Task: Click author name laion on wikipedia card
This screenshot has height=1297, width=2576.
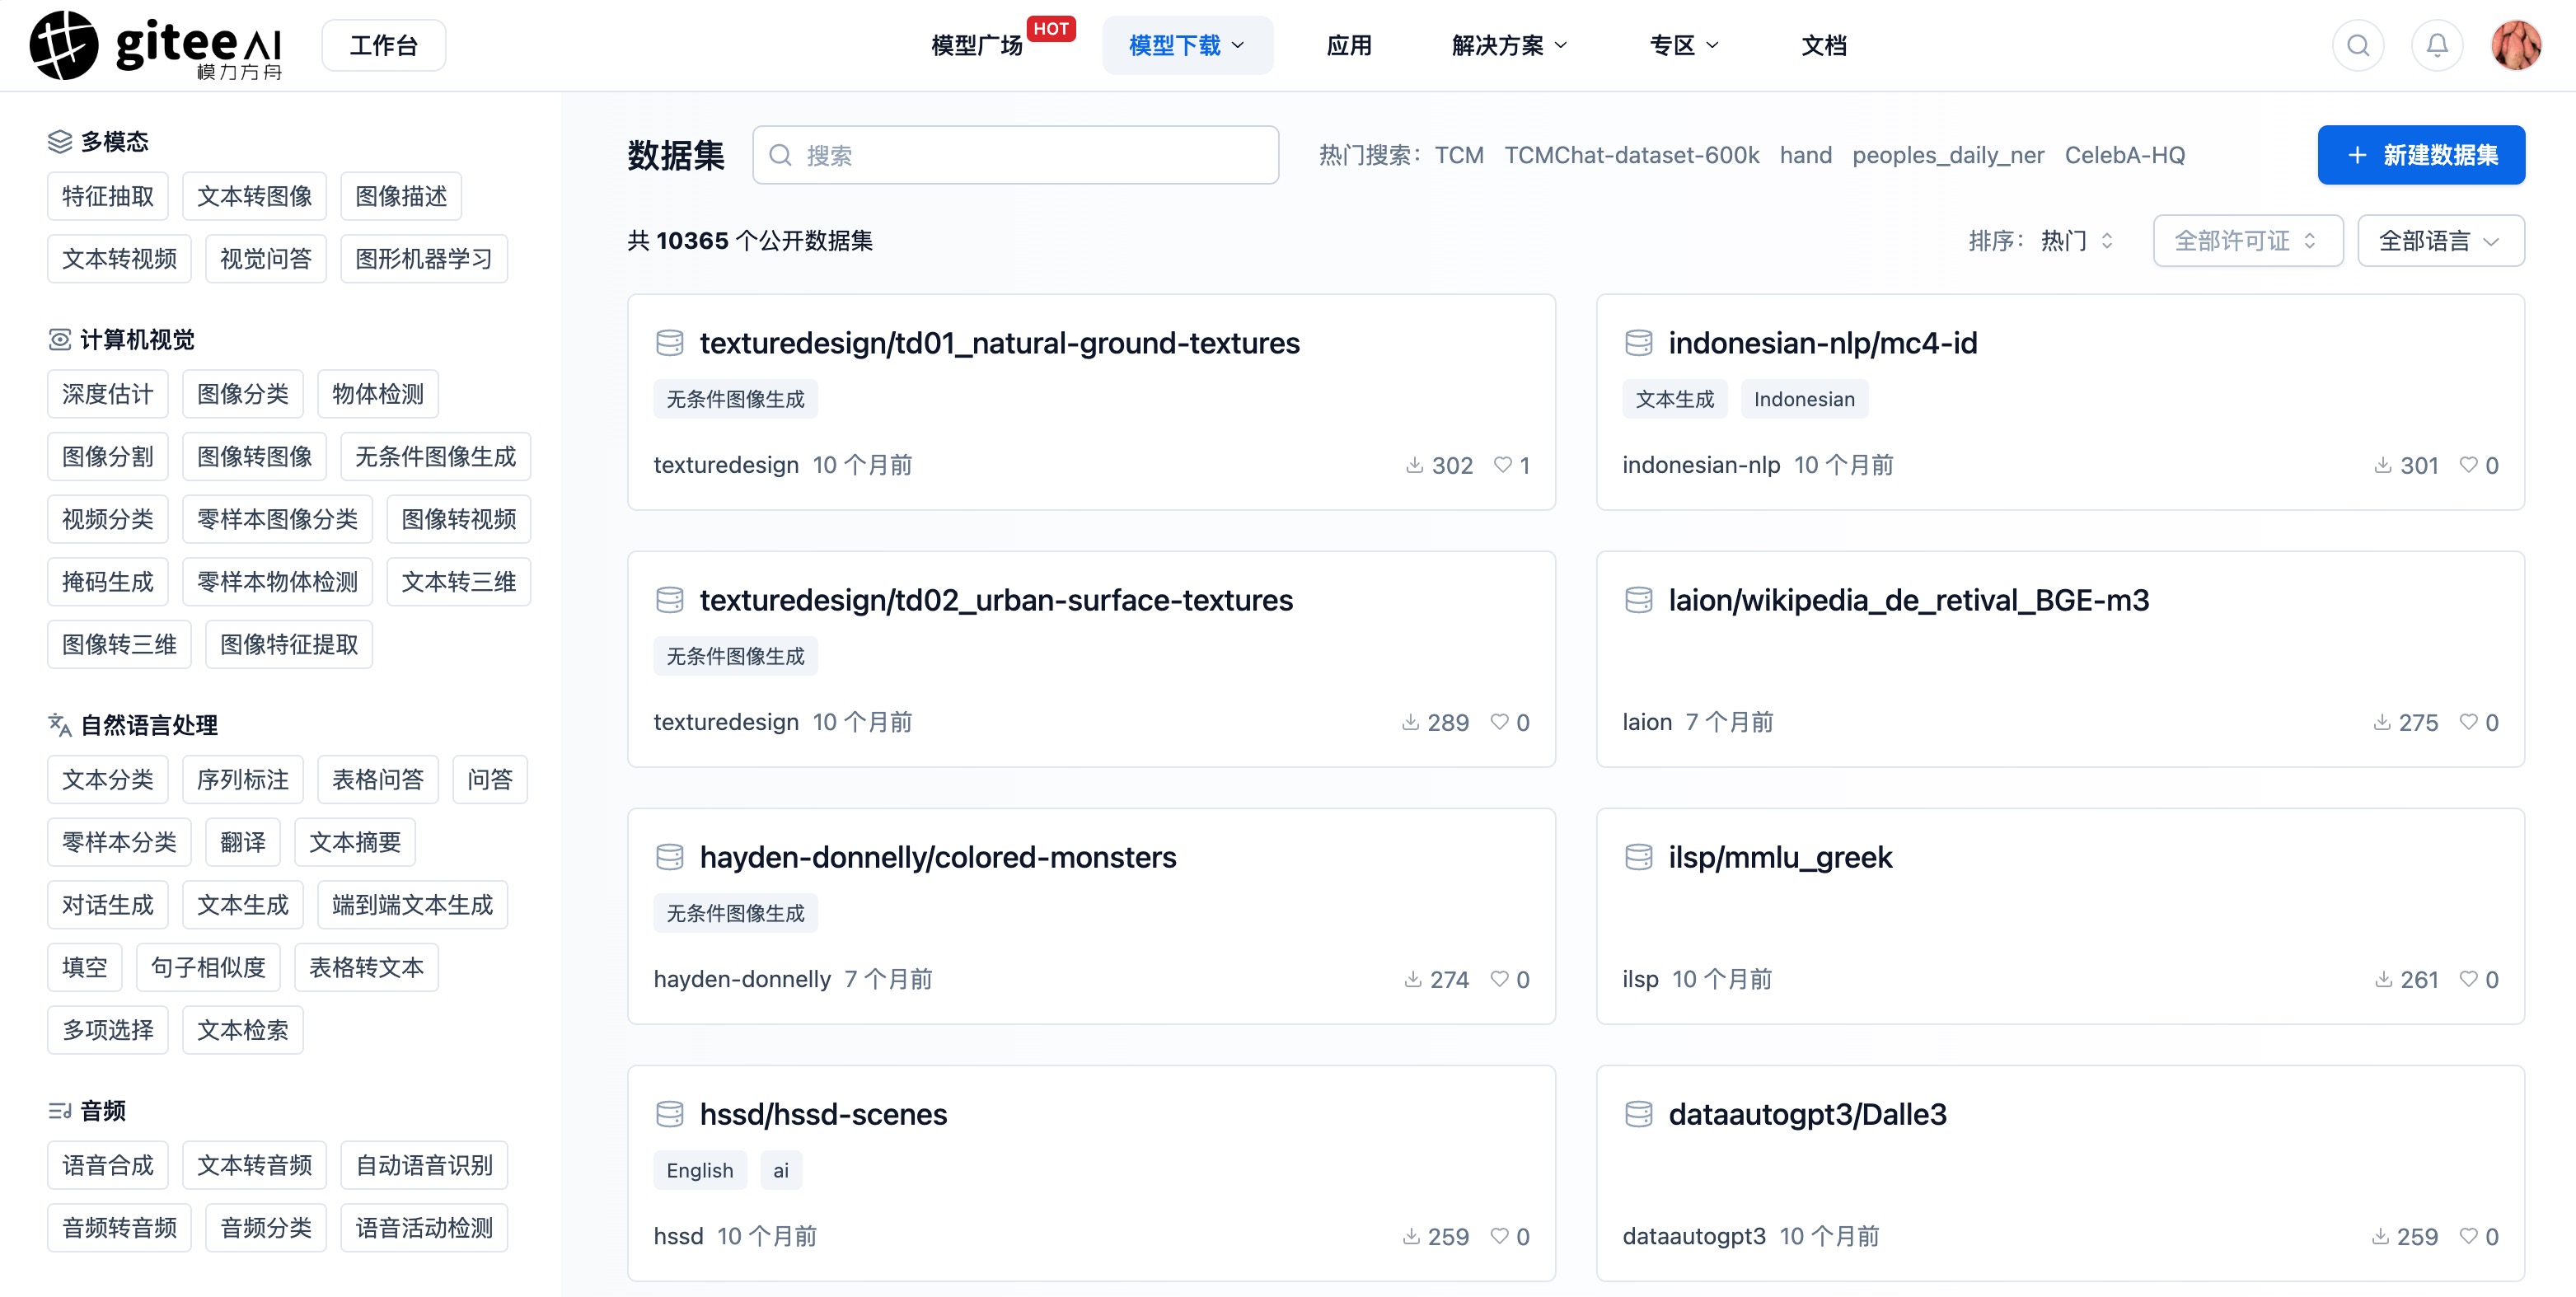Action: 1647,722
